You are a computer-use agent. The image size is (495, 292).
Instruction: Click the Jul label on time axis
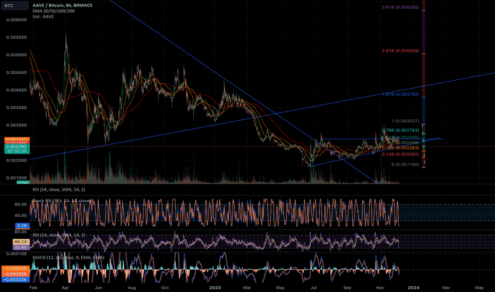[313, 288]
